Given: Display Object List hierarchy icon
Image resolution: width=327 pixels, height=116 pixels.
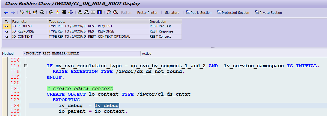Looking at the screenshot, I should (x=80, y=12).
